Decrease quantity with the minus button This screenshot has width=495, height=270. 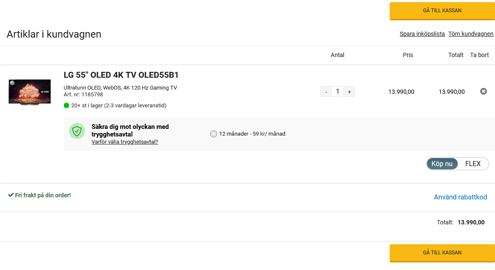326,92
